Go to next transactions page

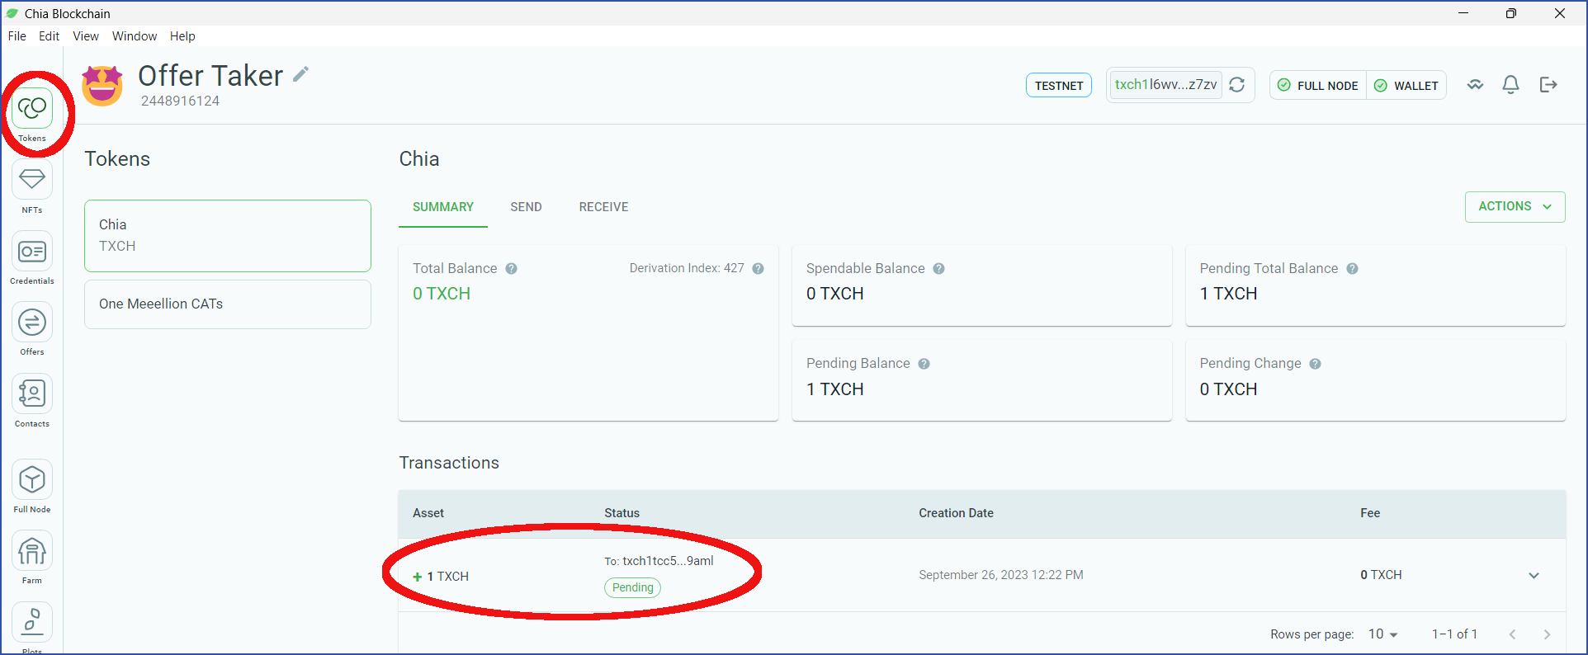1547,634
